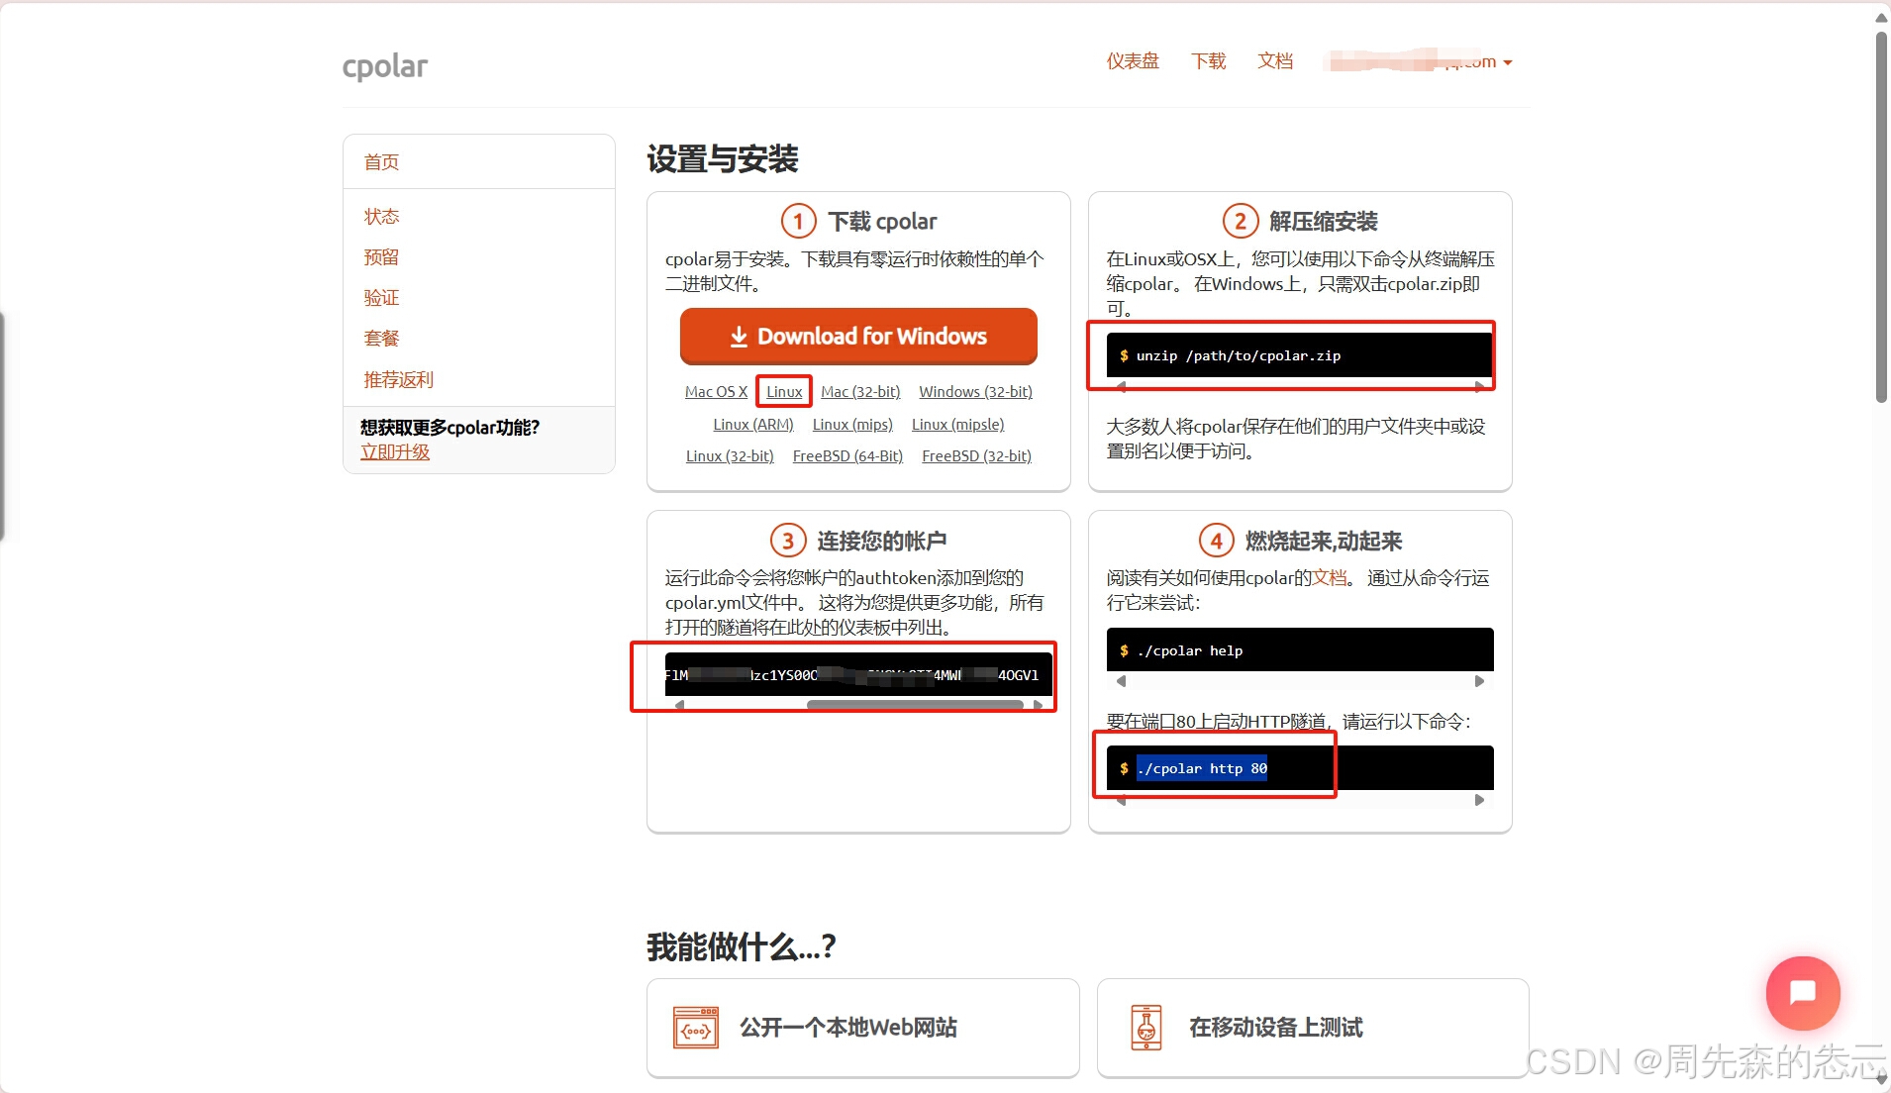Click the scrollbar up arrow
This screenshot has width=1891, height=1093.
pyautogui.click(x=1881, y=16)
